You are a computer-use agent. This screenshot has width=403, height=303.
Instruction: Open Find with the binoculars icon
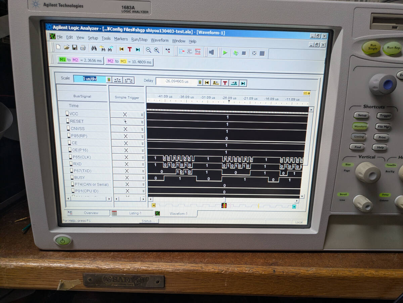tap(94, 48)
